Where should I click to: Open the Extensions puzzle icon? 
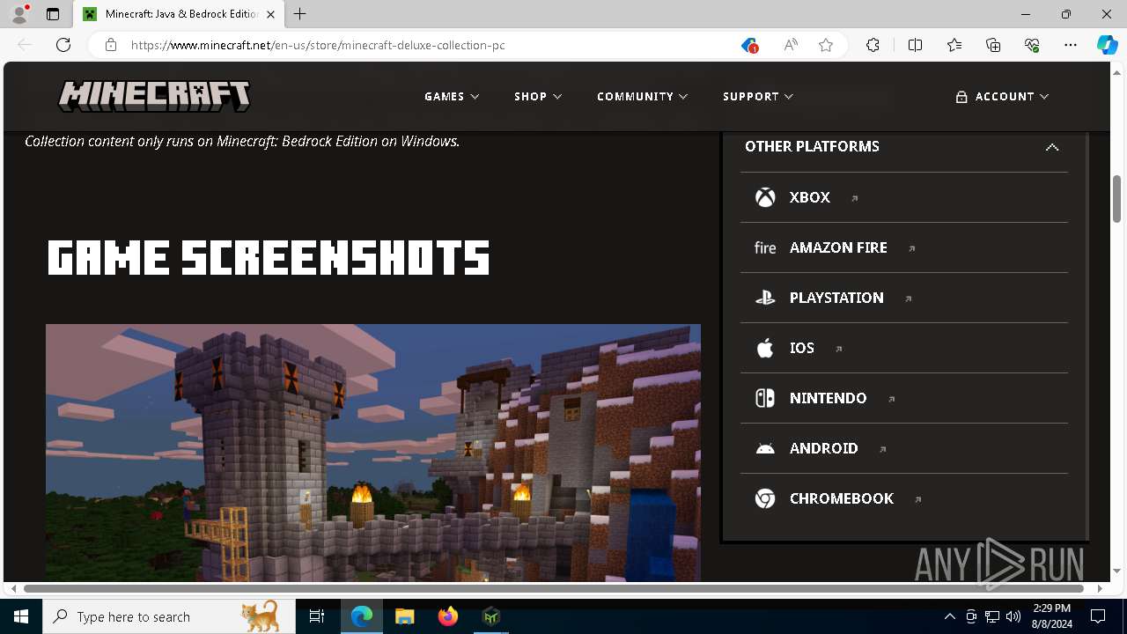pyautogui.click(x=873, y=45)
